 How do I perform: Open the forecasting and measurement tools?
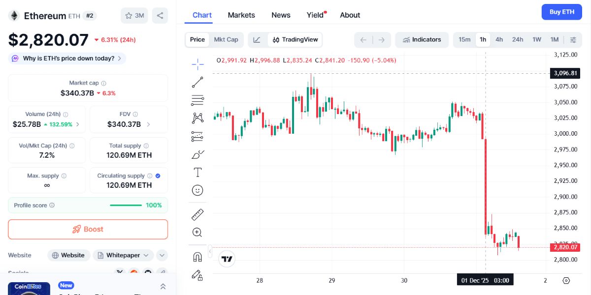pos(197,136)
